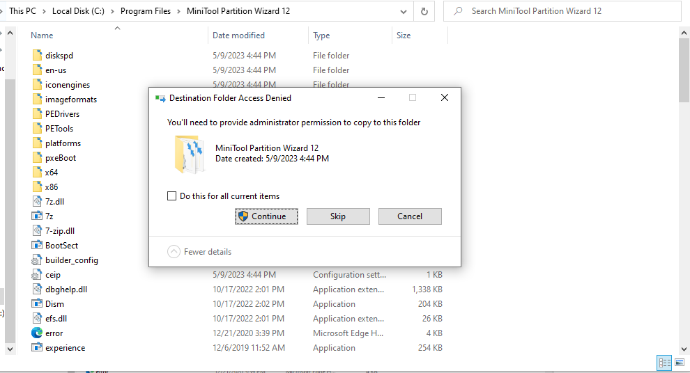Select the imageformats folder icon

pyautogui.click(x=38, y=100)
